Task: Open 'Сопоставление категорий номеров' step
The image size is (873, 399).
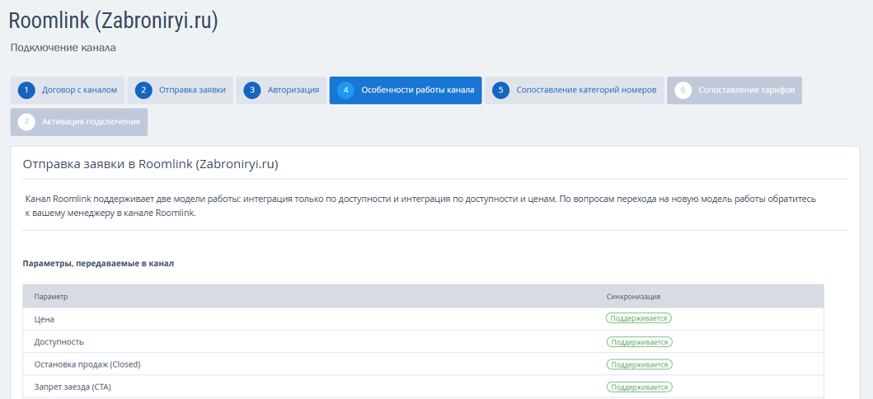Action: 586,91
